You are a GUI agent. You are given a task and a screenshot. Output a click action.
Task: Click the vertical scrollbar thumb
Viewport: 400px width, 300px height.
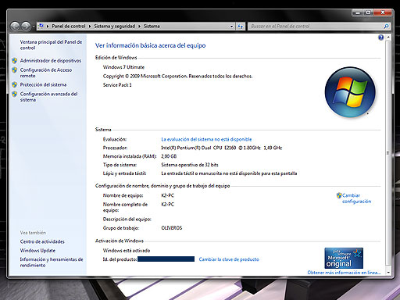coord(388,152)
